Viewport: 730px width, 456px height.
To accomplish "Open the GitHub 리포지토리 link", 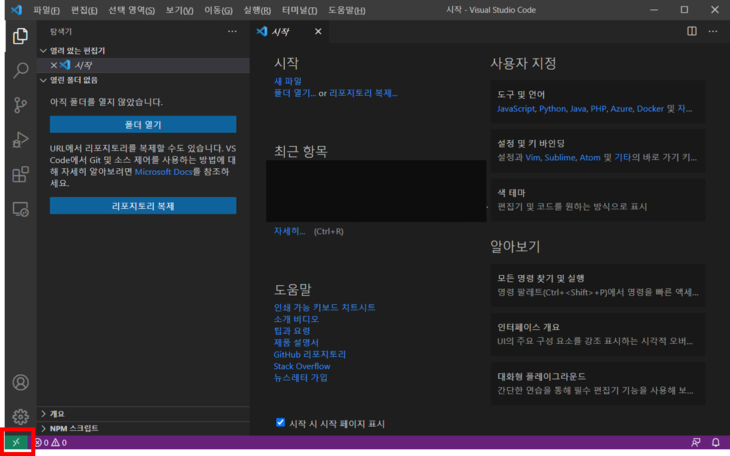I will tap(309, 354).
